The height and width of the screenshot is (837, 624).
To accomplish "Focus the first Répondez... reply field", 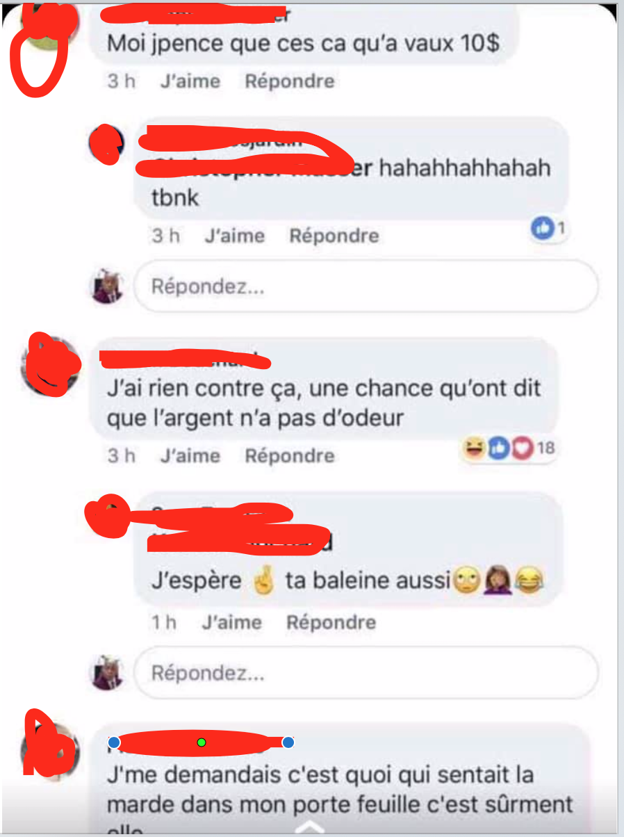I will click(x=366, y=286).
